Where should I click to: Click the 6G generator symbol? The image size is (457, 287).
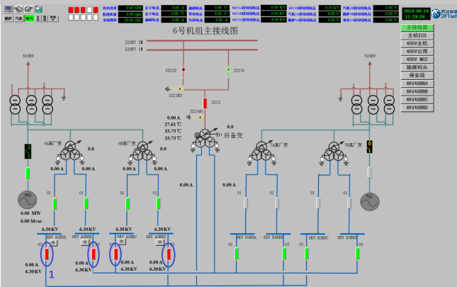(x=29, y=201)
